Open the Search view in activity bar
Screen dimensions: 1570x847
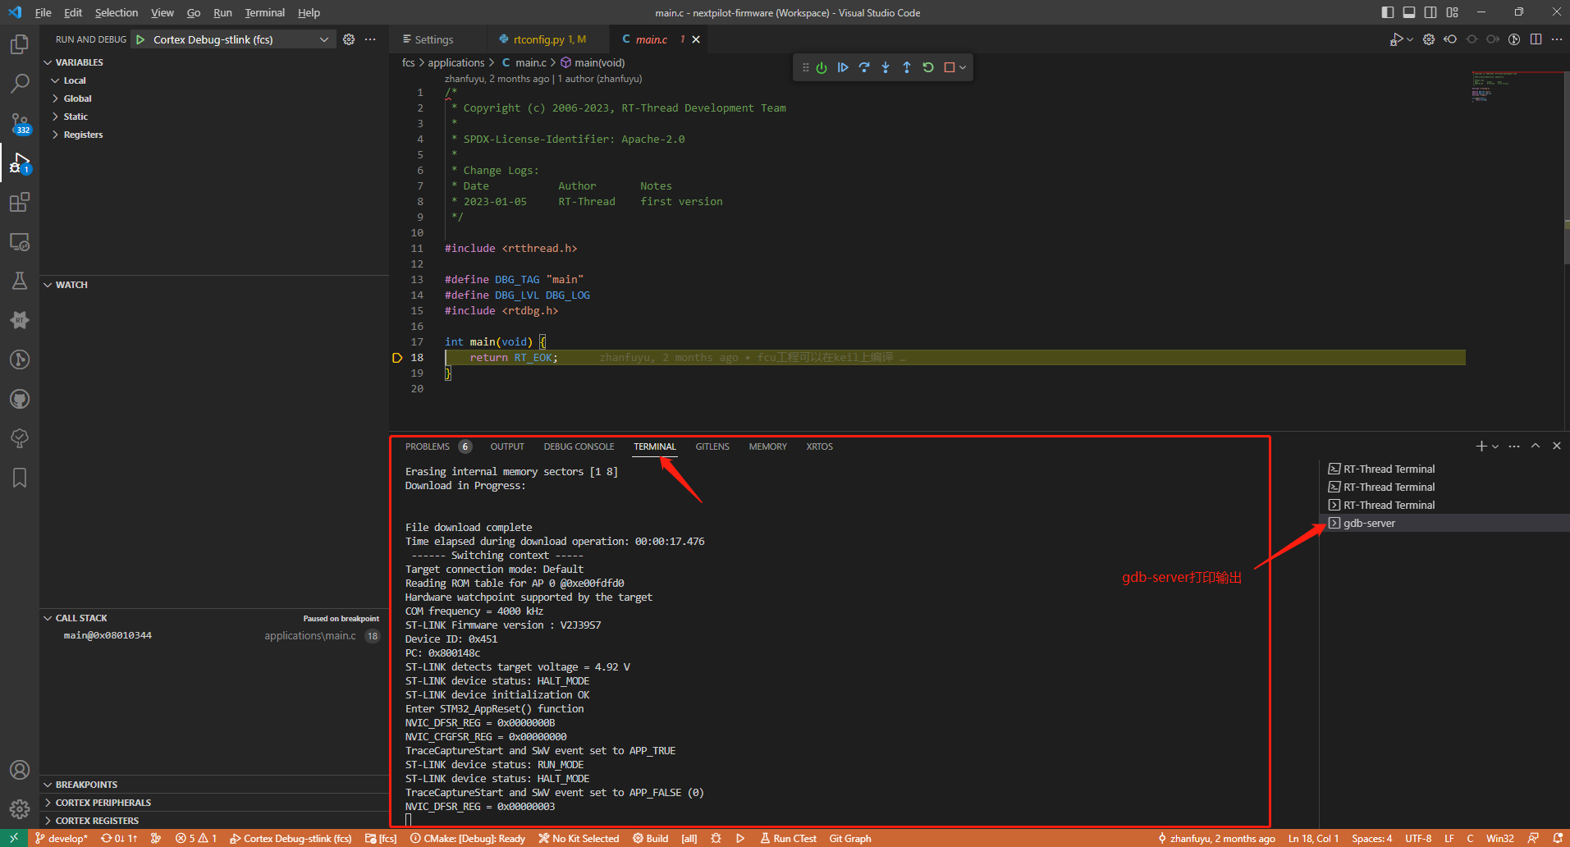[20, 83]
